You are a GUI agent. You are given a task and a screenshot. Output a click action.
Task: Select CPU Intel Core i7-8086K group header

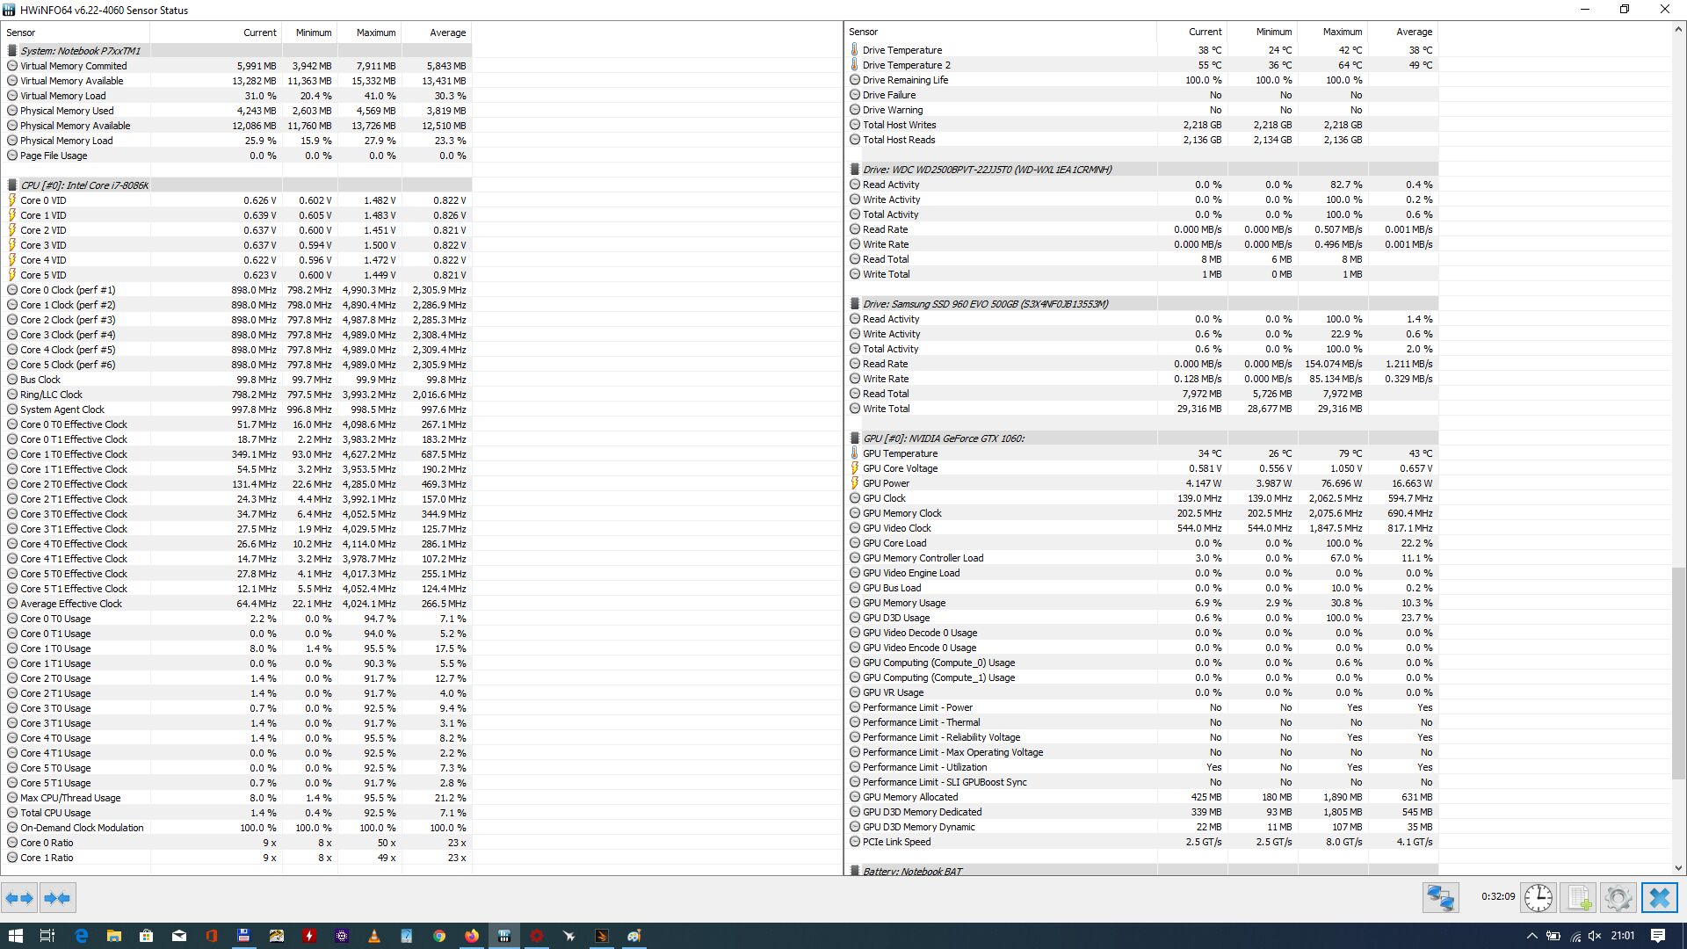[x=83, y=185]
